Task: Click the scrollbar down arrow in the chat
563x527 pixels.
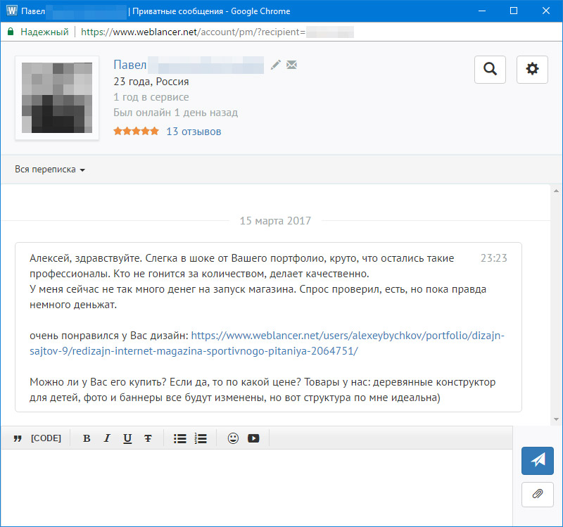Action: (x=556, y=419)
